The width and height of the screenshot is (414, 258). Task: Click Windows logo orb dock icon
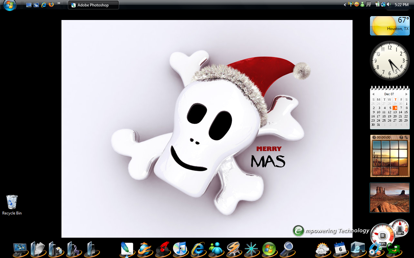pos(269,249)
